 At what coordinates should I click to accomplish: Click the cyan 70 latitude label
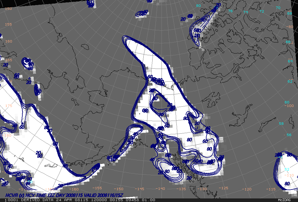tap(278, 8)
